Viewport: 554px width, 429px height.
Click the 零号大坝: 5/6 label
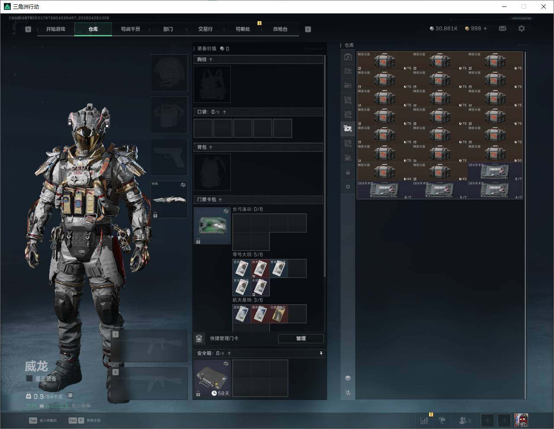pyautogui.click(x=248, y=255)
